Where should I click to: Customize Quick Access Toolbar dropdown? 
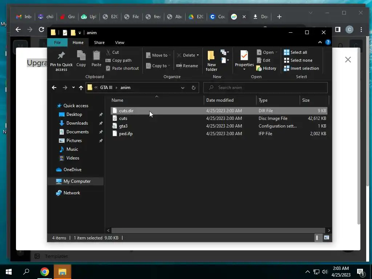[x=80, y=33]
